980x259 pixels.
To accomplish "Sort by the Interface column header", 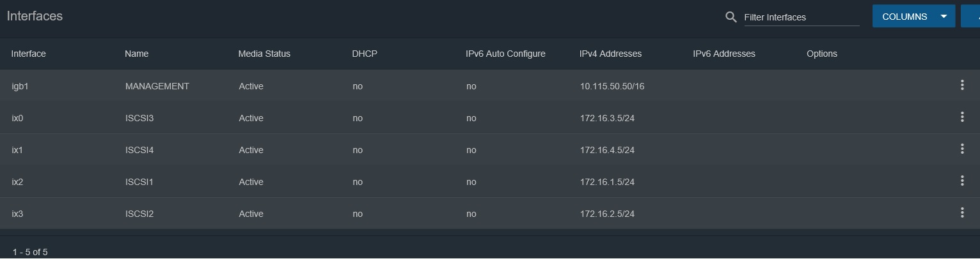I will pyautogui.click(x=29, y=54).
